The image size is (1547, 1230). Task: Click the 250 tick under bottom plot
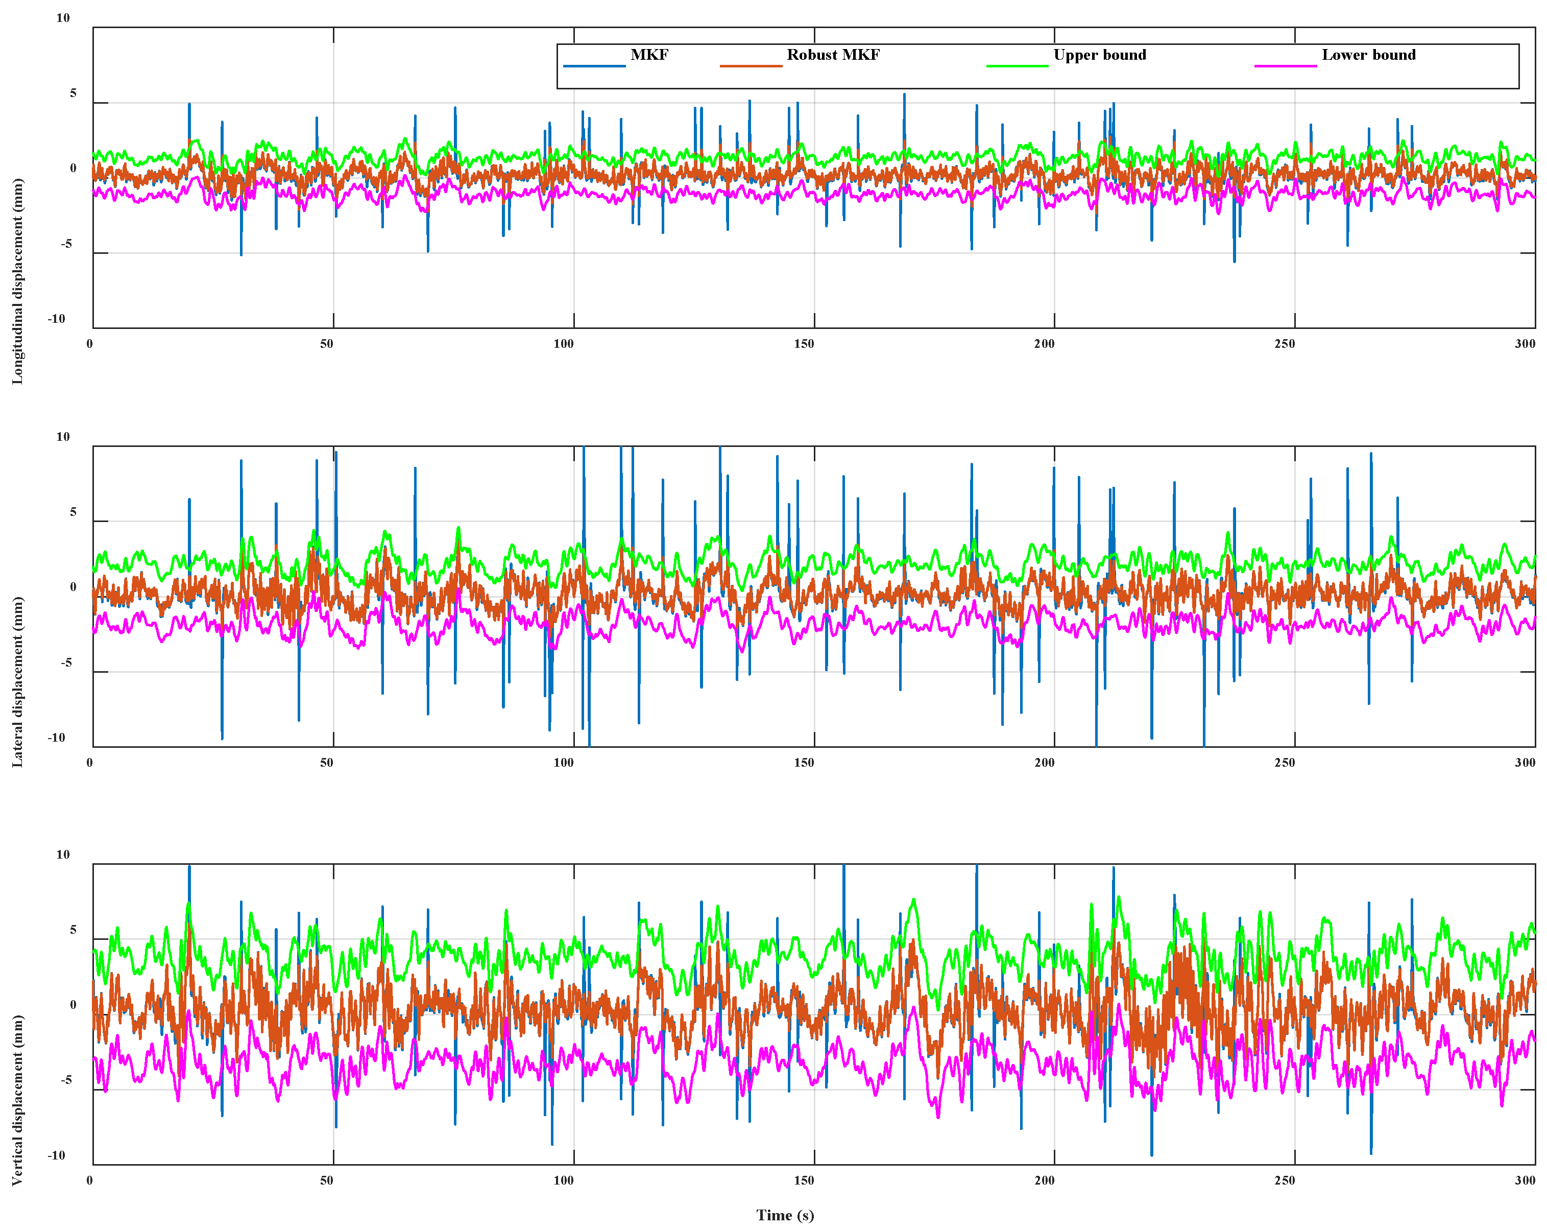(1285, 1180)
